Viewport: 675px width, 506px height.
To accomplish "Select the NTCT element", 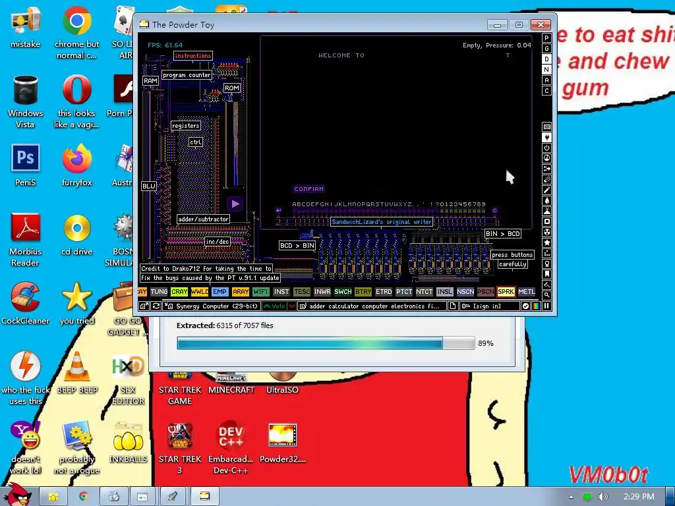I will [424, 292].
